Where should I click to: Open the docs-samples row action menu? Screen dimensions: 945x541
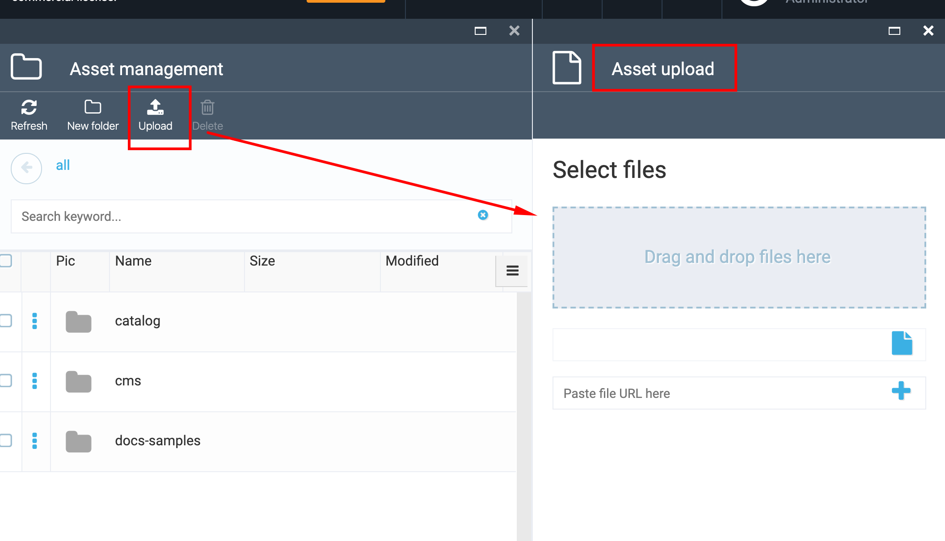[x=35, y=441]
